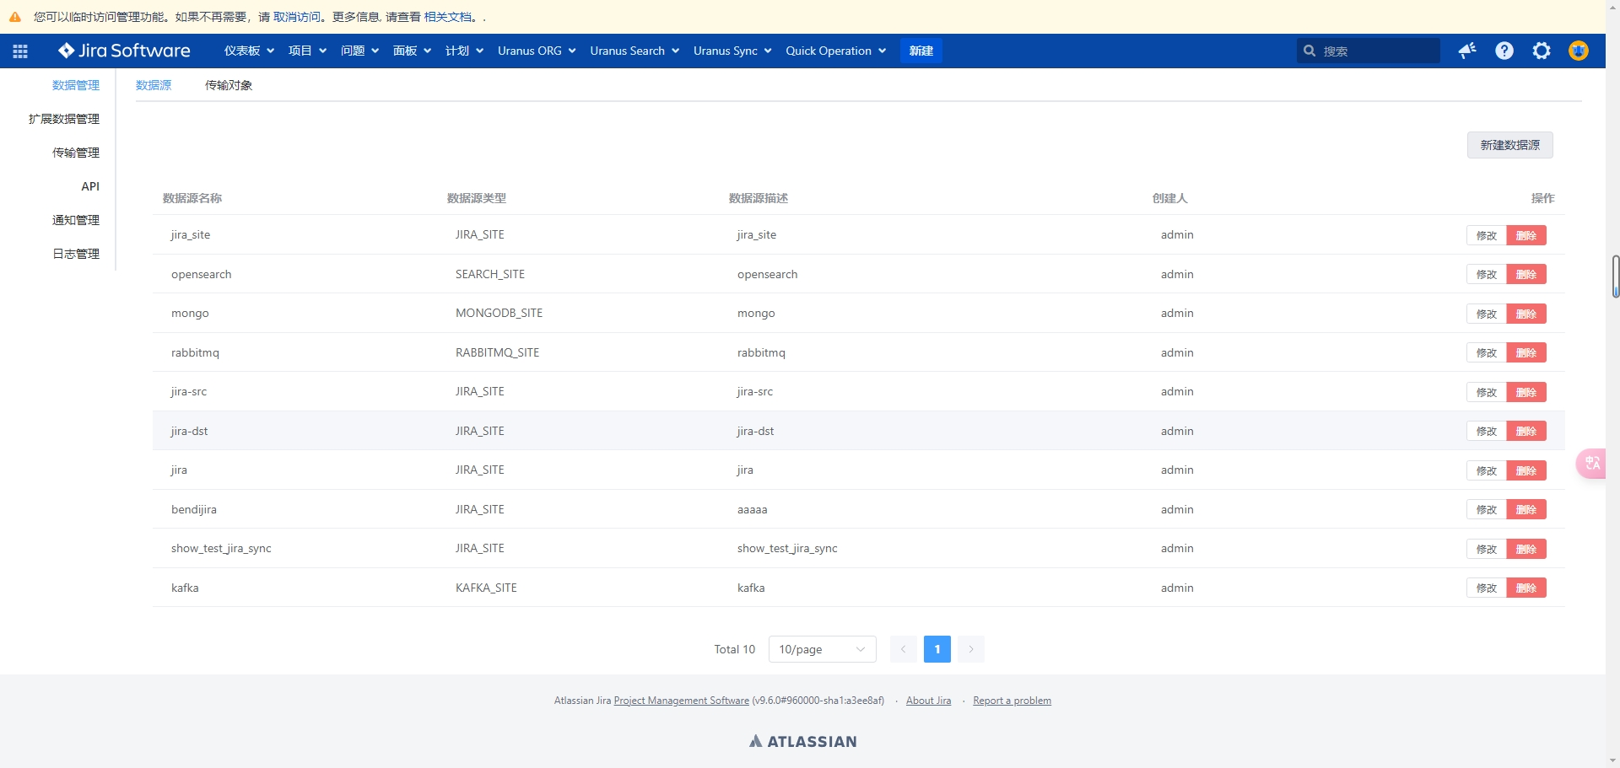Click the 搜索 search input field
Viewport: 1620px width, 768px height.
coord(1369,51)
